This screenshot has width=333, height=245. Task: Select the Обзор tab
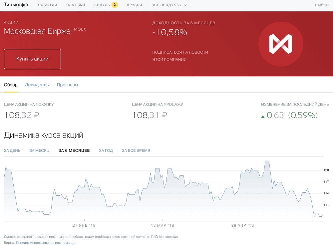[11, 85]
